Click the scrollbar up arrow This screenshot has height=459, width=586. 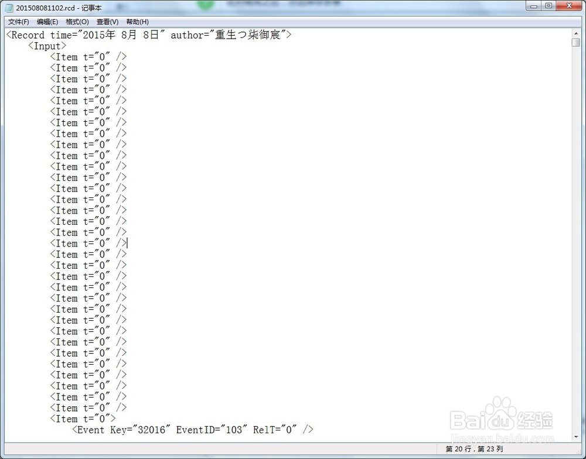(x=575, y=33)
